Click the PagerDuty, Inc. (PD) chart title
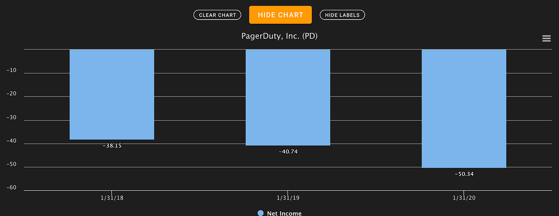 pyautogui.click(x=279, y=36)
